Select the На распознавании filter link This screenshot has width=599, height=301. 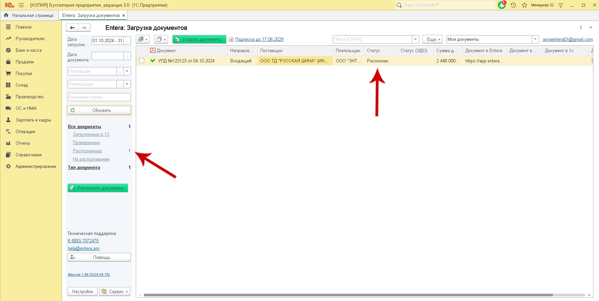tap(91, 159)
